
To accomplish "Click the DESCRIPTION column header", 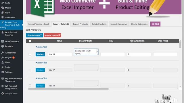I will tap(85, 41).
